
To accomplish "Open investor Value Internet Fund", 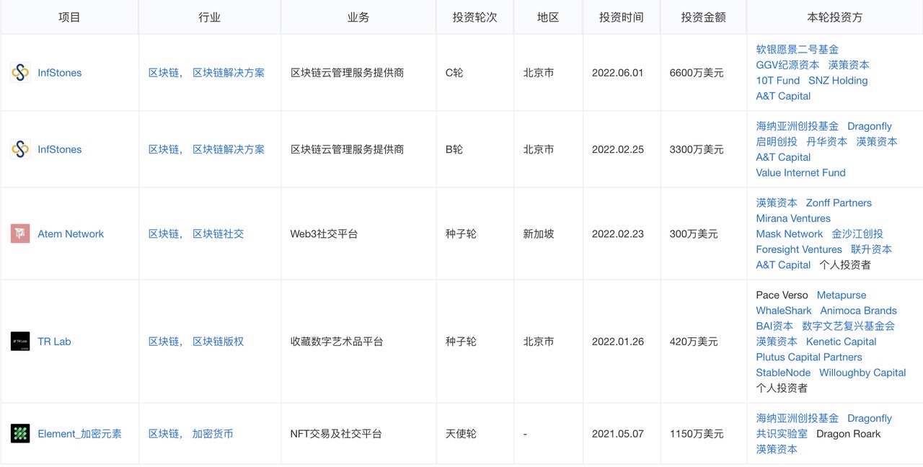I will tap(800, 173).
